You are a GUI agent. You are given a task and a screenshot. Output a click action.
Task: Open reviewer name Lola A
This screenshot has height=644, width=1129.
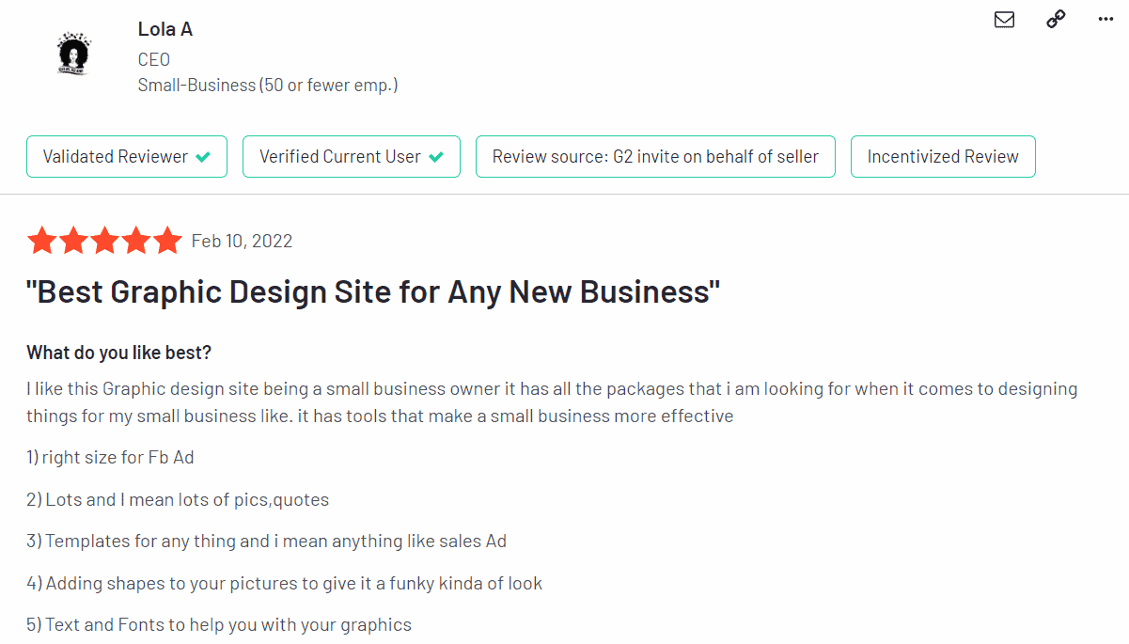coord(165,29)
